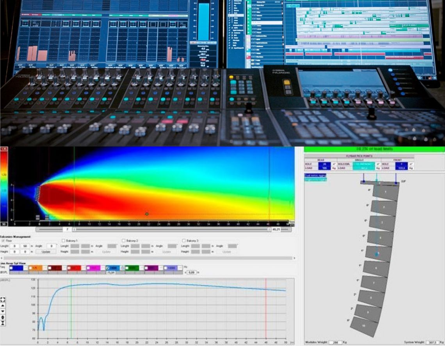The width and height of the screenshot is (445, 346).
Task: Click the fit-to-view zoom icon beside SPL graph
Action: 3,300
